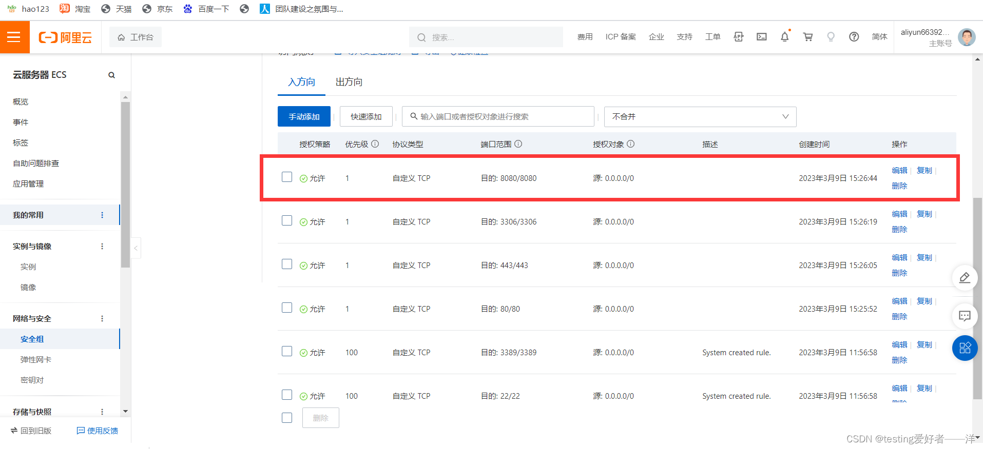This screenshot has height=449, width=983.
Task: Show 端口范围 column info tooltip icon
Action: tap(518, 144)
